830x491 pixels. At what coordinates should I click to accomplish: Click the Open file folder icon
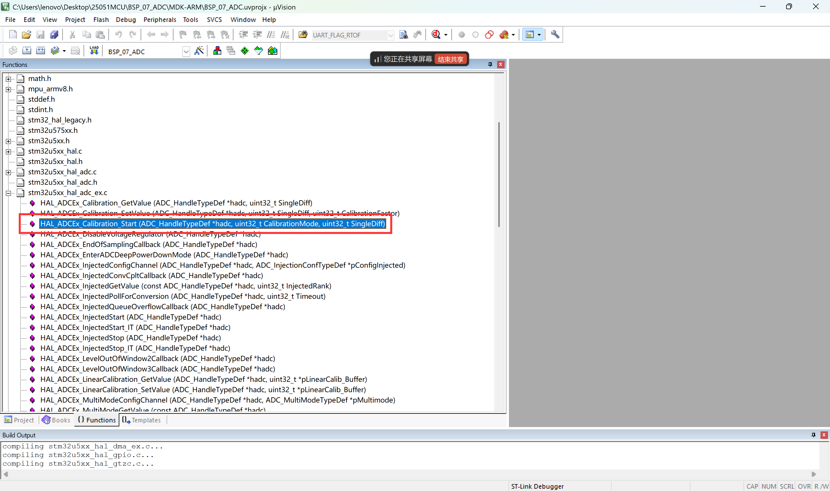(27, 35)
